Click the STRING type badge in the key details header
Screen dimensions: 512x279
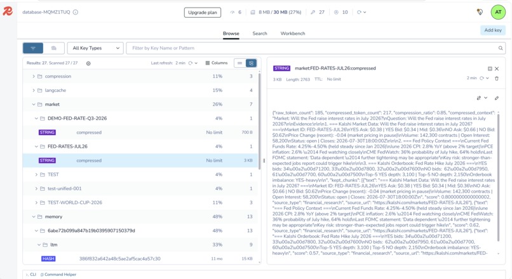click(282, 68)
